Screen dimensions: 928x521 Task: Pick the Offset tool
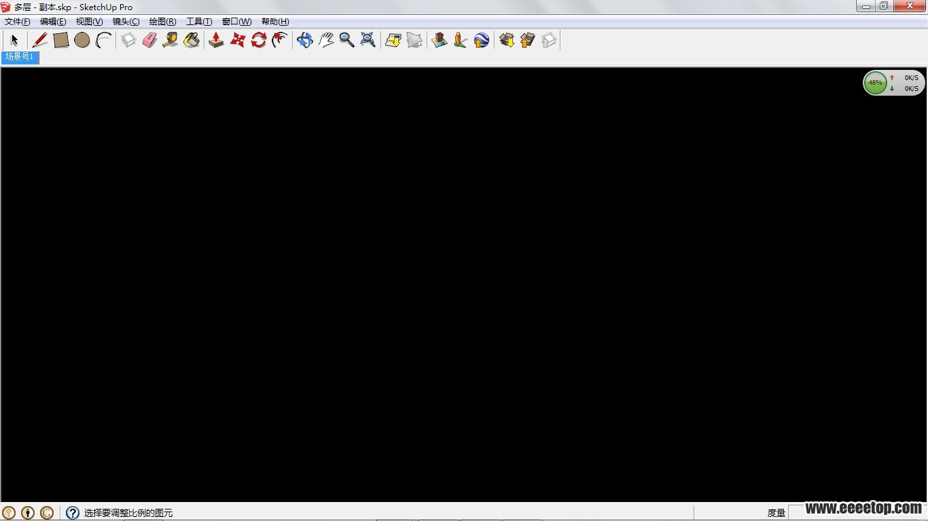279,40
